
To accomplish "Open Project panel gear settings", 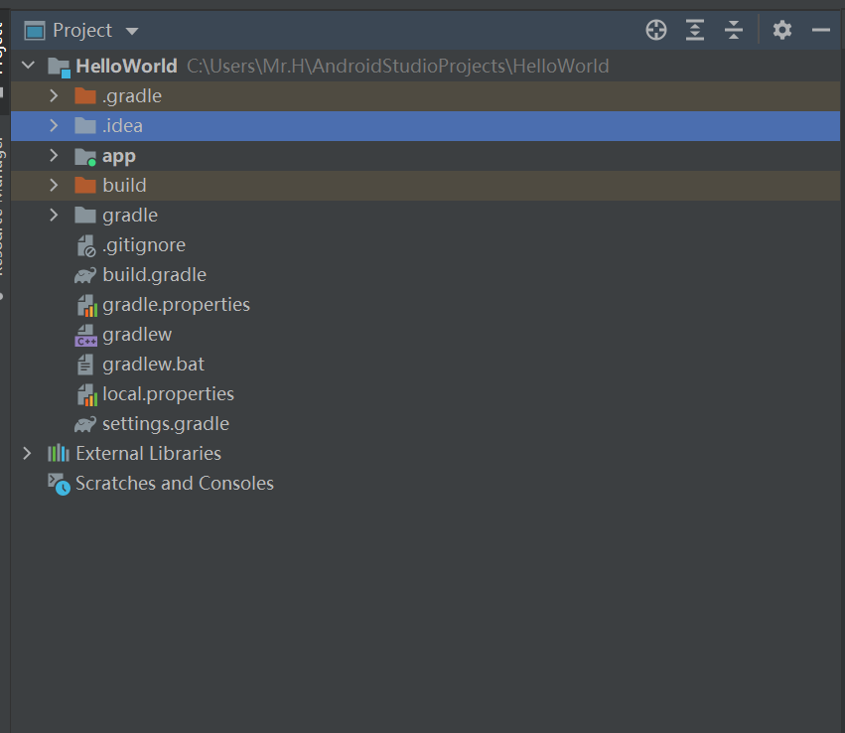I will (782, 30).
